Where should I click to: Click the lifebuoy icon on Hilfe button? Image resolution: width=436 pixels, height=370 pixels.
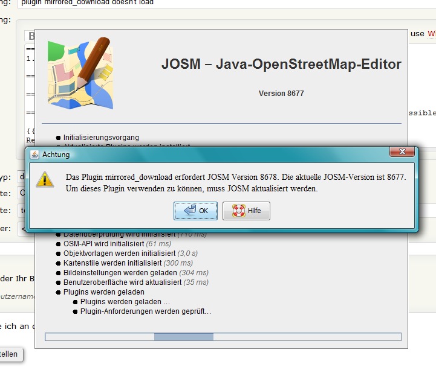tap(239, 211)
